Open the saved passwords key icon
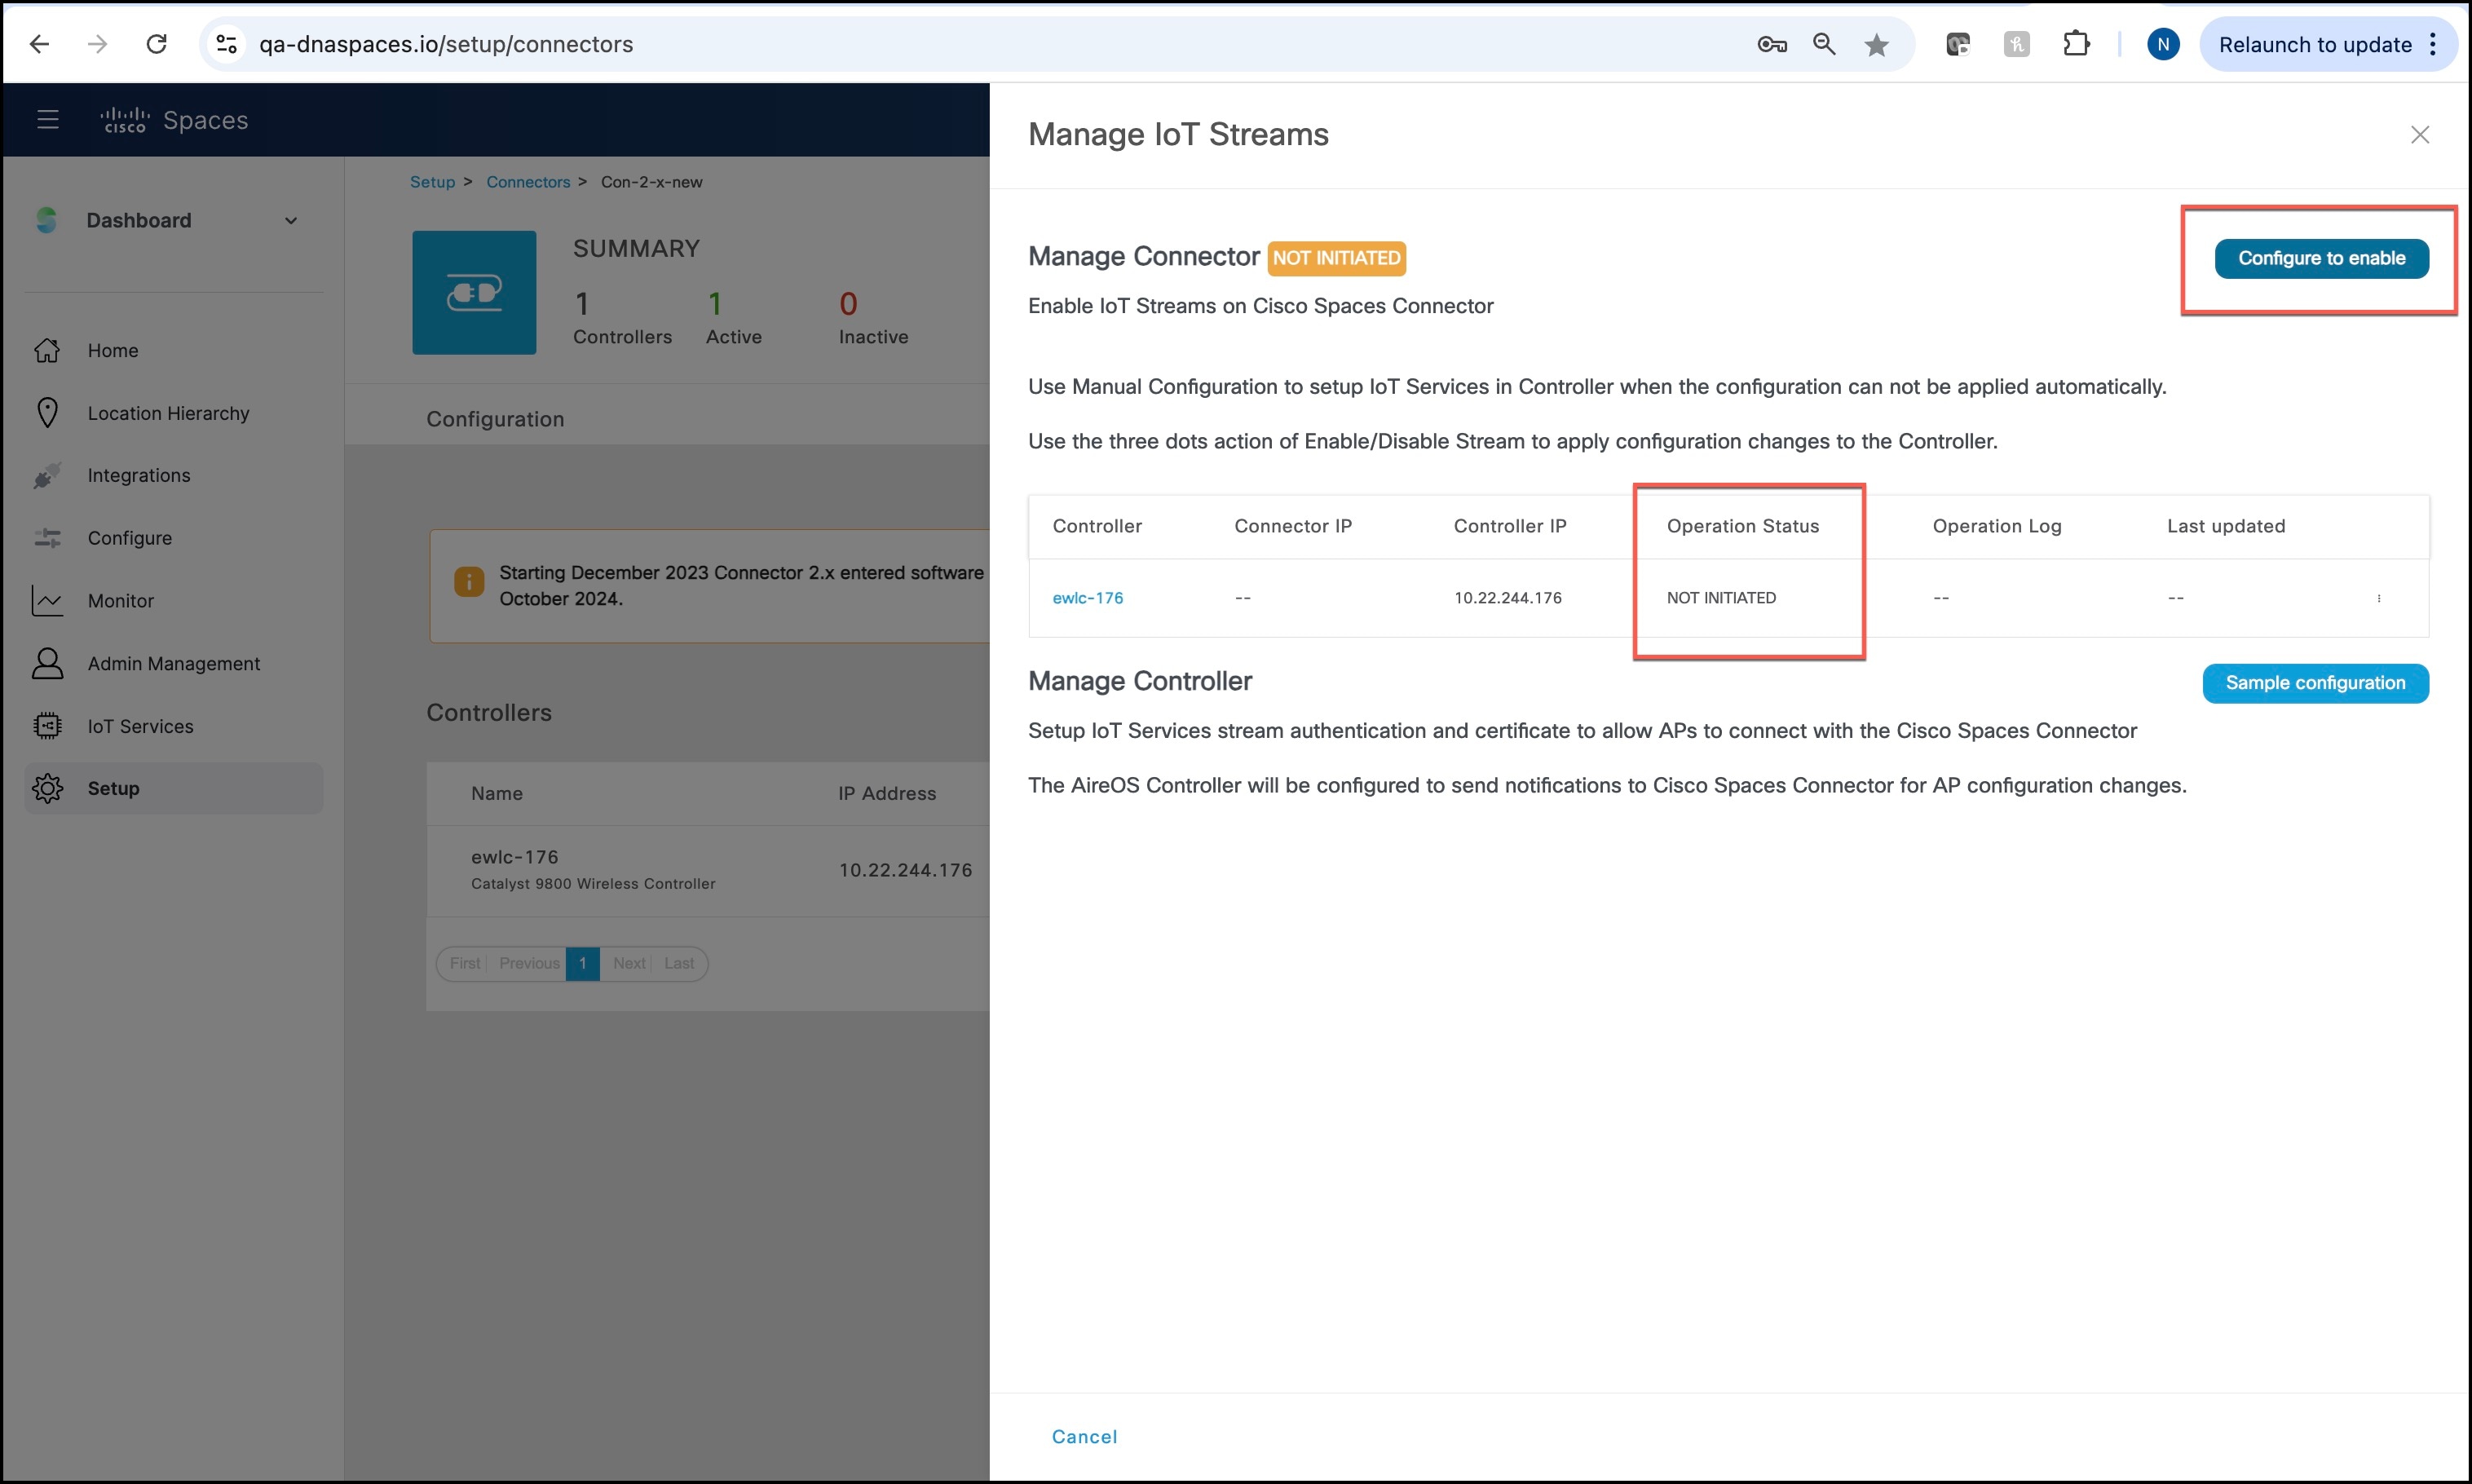The height and width of the screenshot is (1484, 2472). (1772, 44)
